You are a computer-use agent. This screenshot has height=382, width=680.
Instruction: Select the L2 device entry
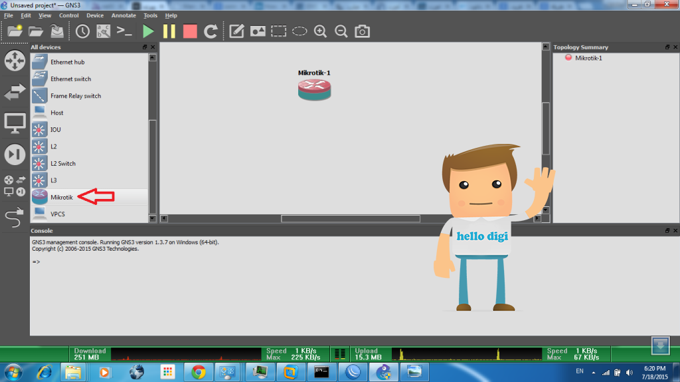tap(90, 147)
